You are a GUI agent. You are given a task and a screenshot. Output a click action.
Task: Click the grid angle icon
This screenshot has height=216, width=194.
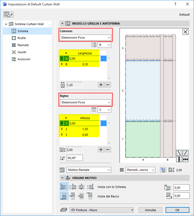click(62, 158)
